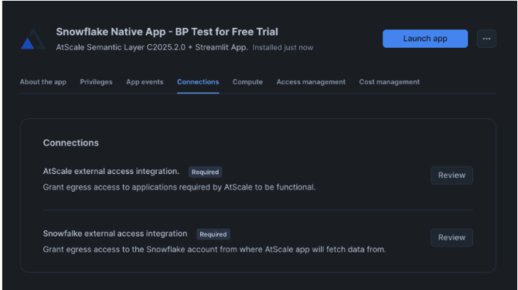The height and width of the screenshot is (290, 518).
Task: Click the Connections section heading
Action: (70, 143)
